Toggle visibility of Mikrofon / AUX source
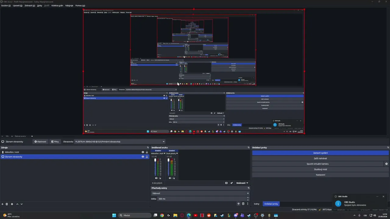This screenshot has height=219, width=390. coord(143,152)
